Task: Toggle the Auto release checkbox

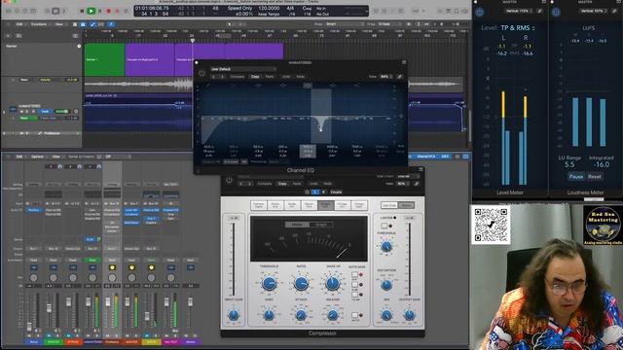Action: (354, 315)
